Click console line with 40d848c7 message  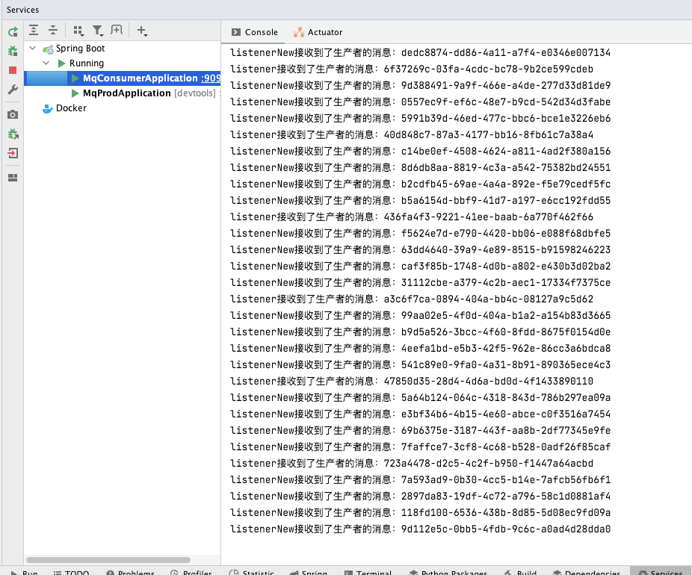click(412, 134)
